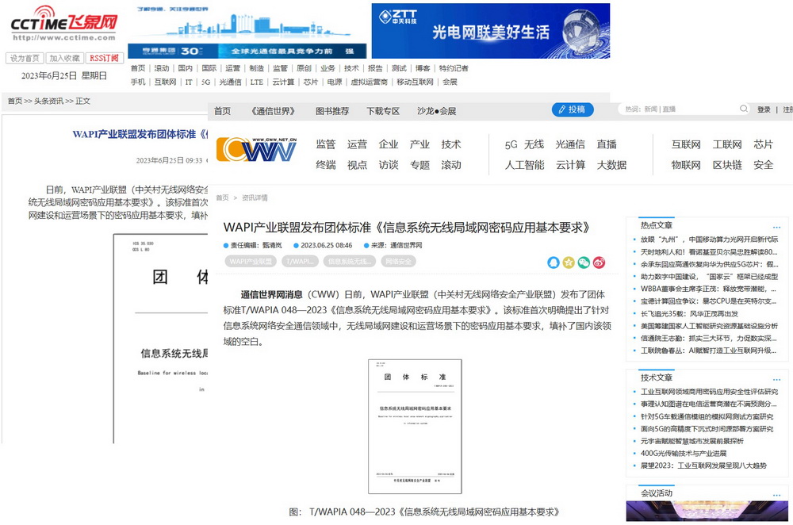
Task: Open tech article 元宇宙赋能智慧城市发展前景探析
Action: coord(691,441)
